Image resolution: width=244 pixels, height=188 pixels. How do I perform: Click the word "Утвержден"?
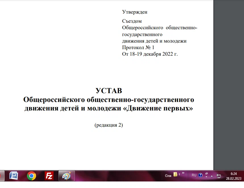(135, 12)
